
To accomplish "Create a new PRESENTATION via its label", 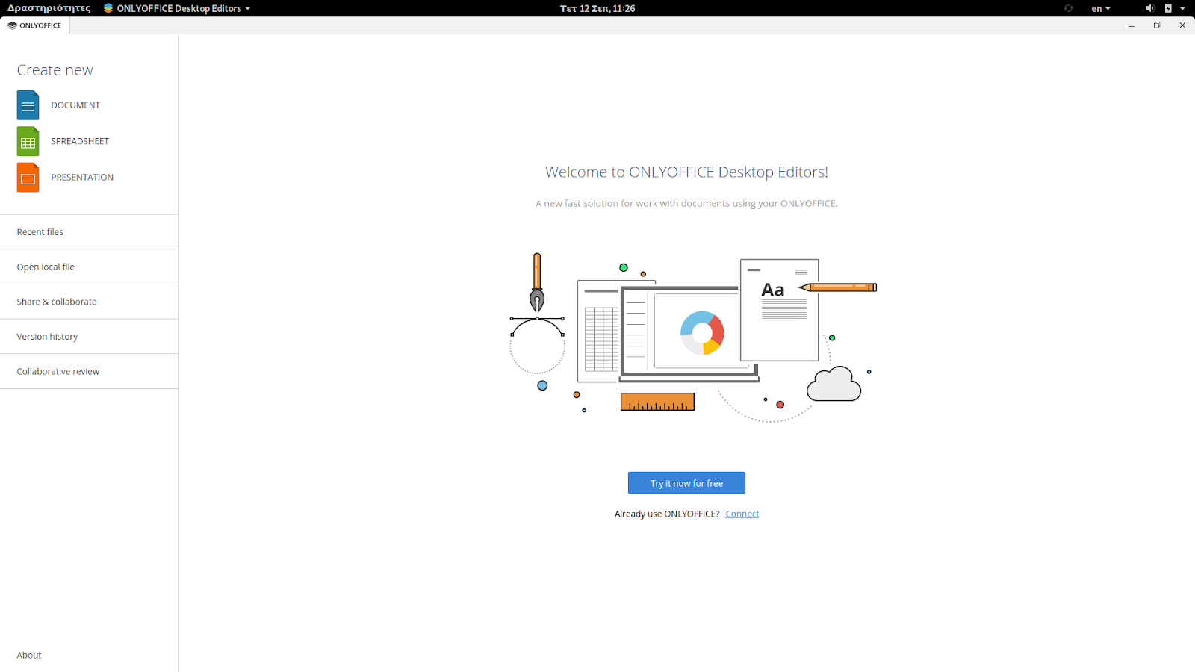I will coord(82,178).
